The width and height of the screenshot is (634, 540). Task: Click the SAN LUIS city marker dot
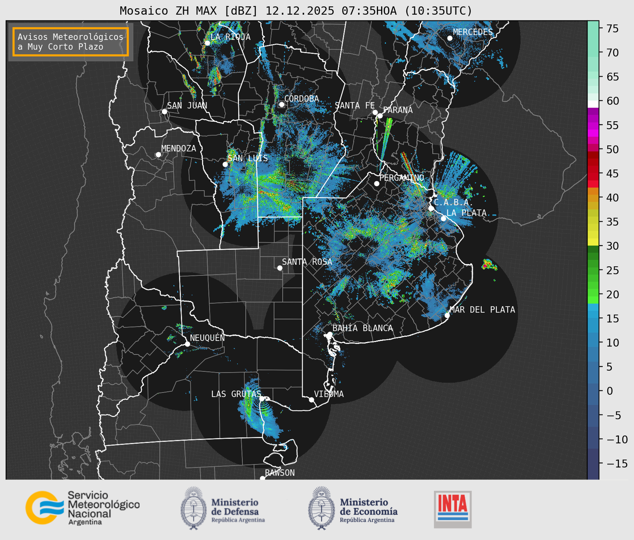(x=225, y=164)
